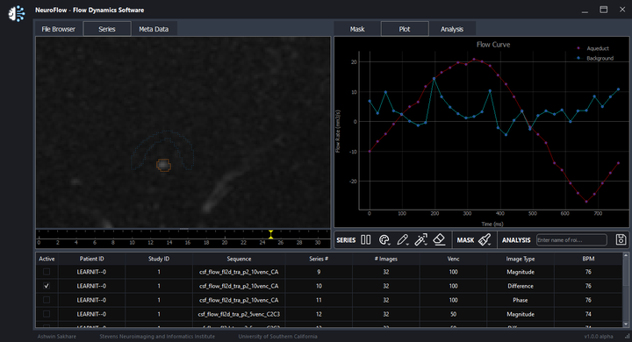The image size is (632, 342).
Task: Open the Analysis tab
Action: tap(452, 29)
